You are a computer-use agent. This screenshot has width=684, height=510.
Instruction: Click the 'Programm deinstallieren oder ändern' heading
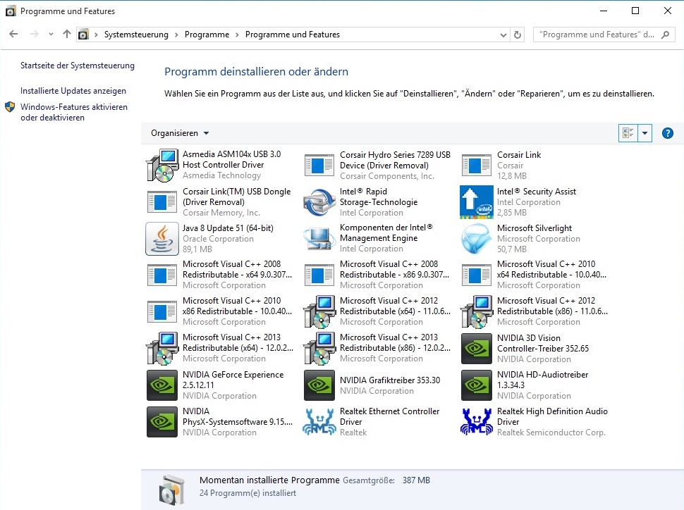click(x=256, y=71)
